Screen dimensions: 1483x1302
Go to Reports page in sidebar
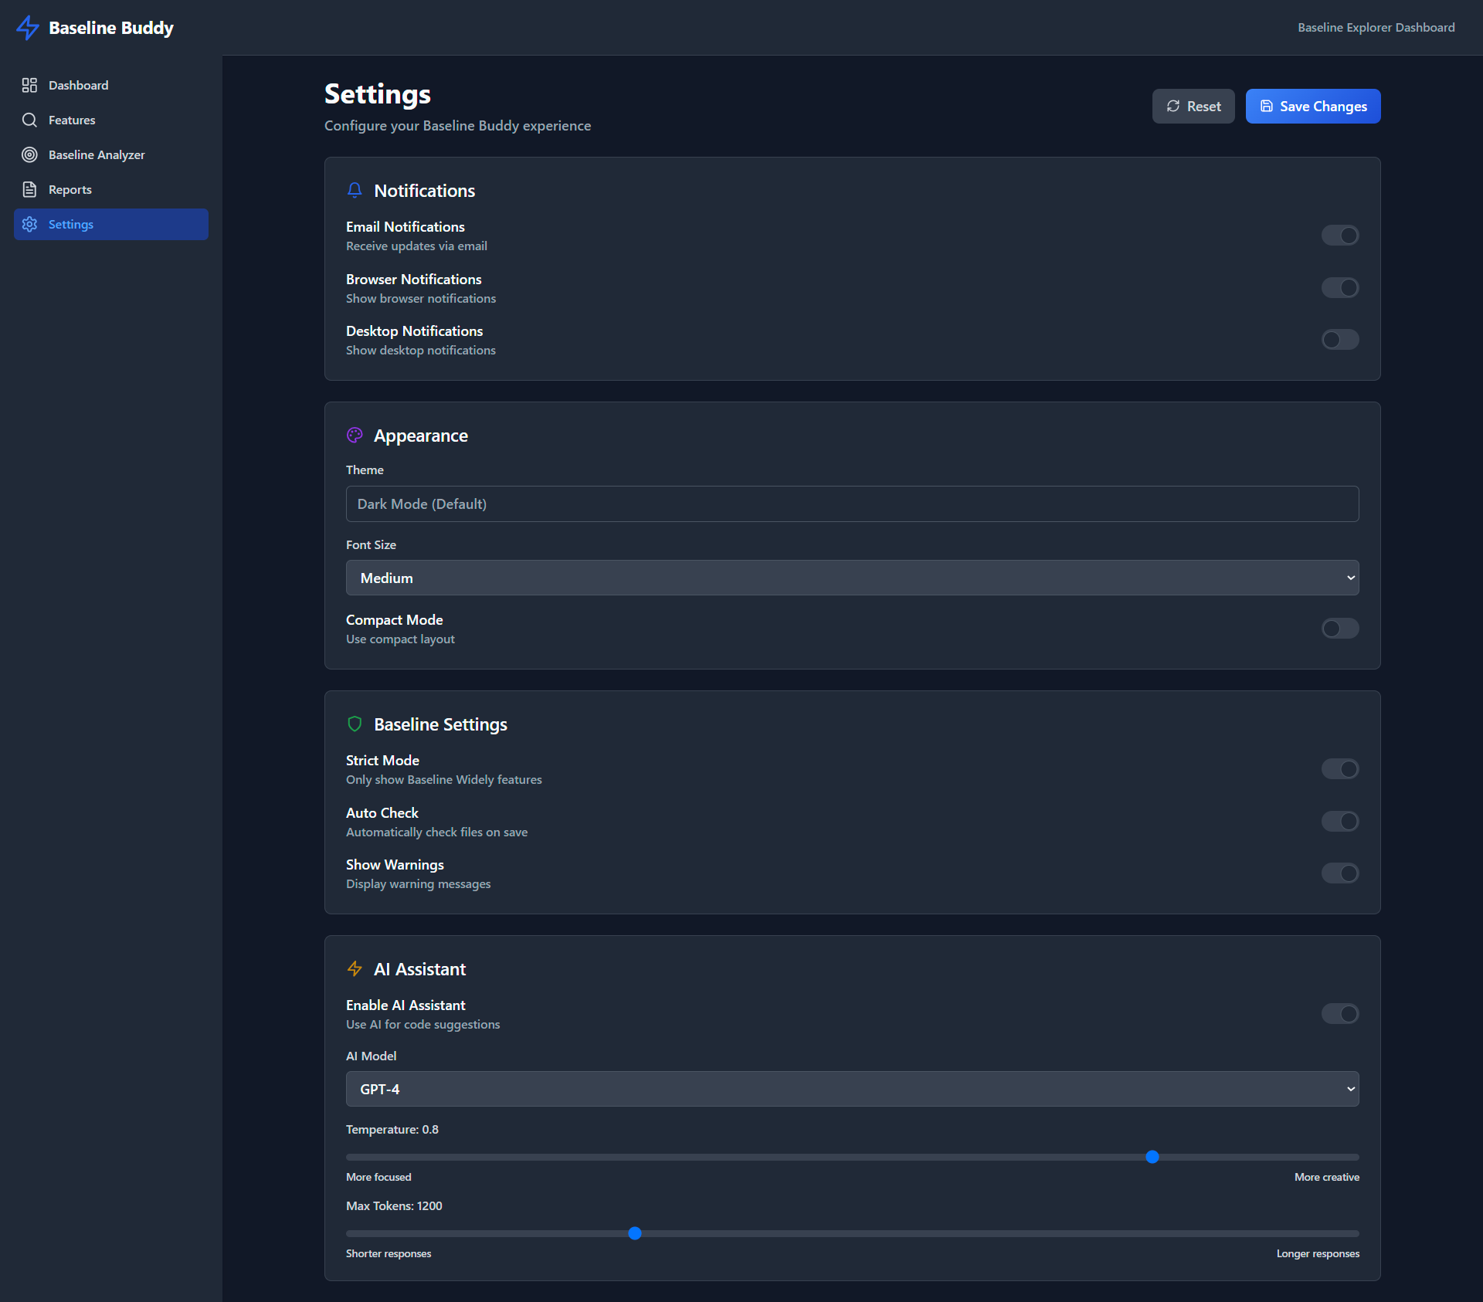point(70,189)
